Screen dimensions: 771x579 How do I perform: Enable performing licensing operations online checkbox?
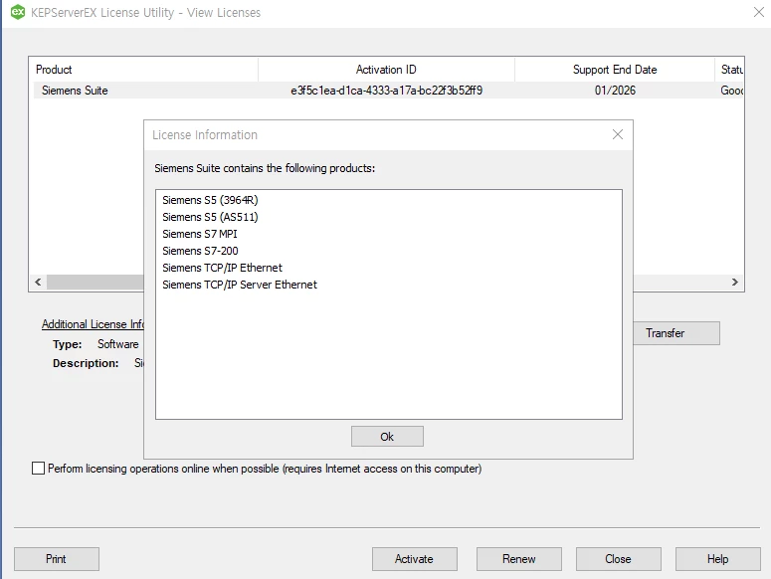(39, 469)
